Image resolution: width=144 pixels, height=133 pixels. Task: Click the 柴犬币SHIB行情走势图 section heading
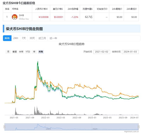coord(24,29)
